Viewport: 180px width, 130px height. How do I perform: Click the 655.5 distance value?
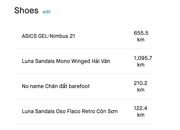point(141,33)
